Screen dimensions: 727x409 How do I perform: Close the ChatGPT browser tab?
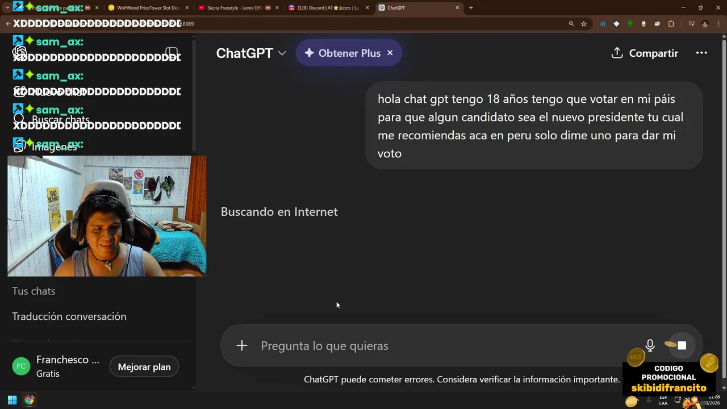point(457,8)
